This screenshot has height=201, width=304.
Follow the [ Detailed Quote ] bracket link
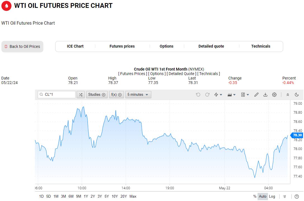[x=182, y=74]
